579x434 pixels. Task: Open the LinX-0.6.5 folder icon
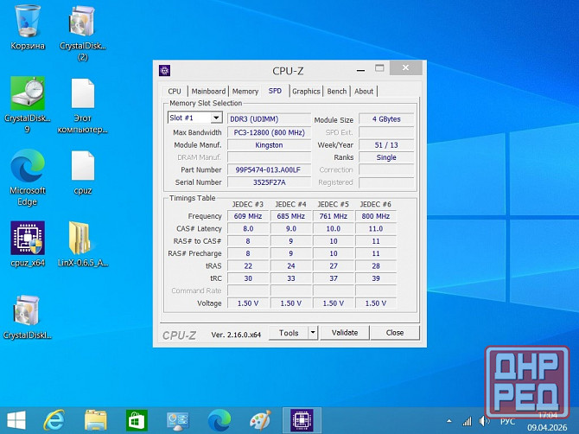(83, 244)
